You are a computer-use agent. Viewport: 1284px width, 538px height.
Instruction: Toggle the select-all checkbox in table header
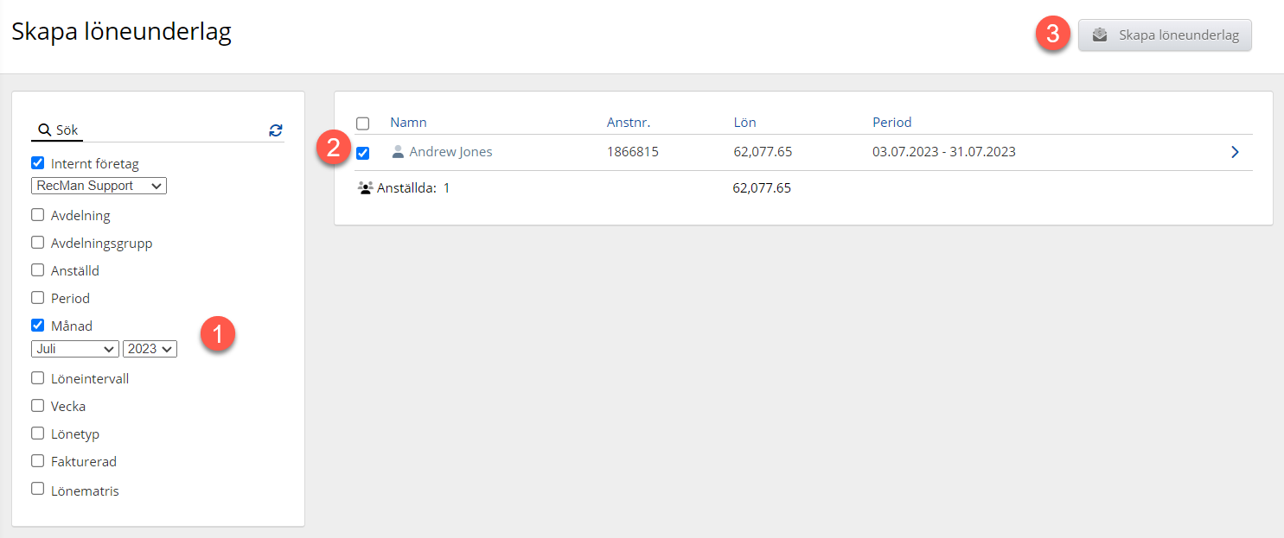click(363, 123)
